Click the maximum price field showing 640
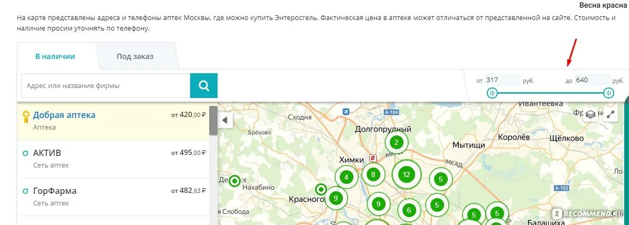This screenshot has height=225, width=629. coord(592,80)
